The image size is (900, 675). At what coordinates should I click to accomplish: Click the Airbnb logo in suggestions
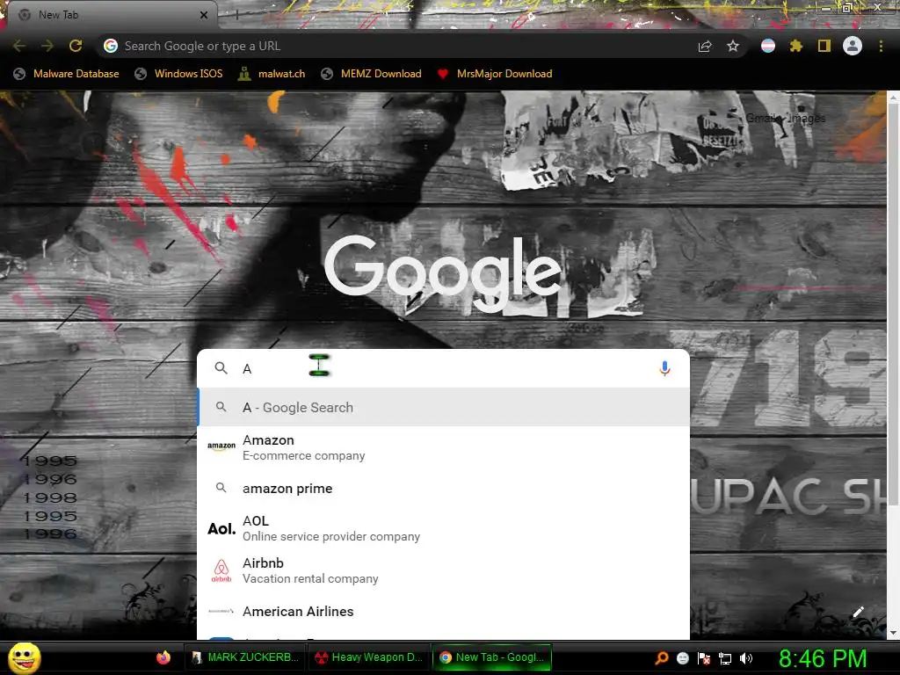point(221,570)
